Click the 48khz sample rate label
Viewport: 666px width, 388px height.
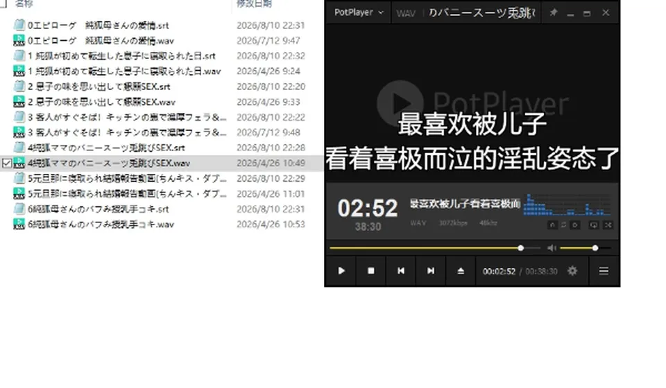488,222
